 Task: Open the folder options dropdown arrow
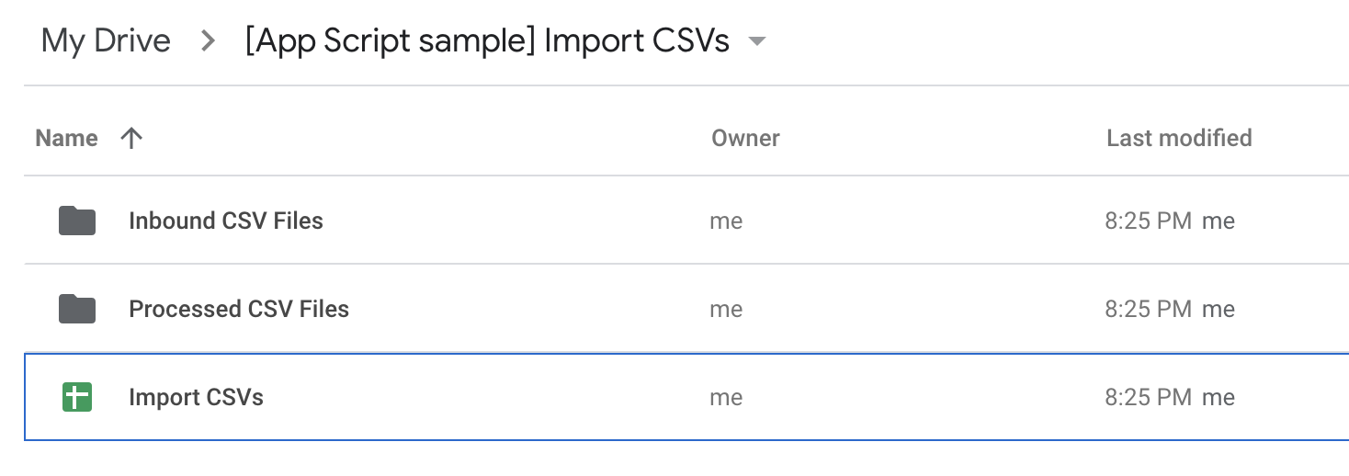pos(757,41)
